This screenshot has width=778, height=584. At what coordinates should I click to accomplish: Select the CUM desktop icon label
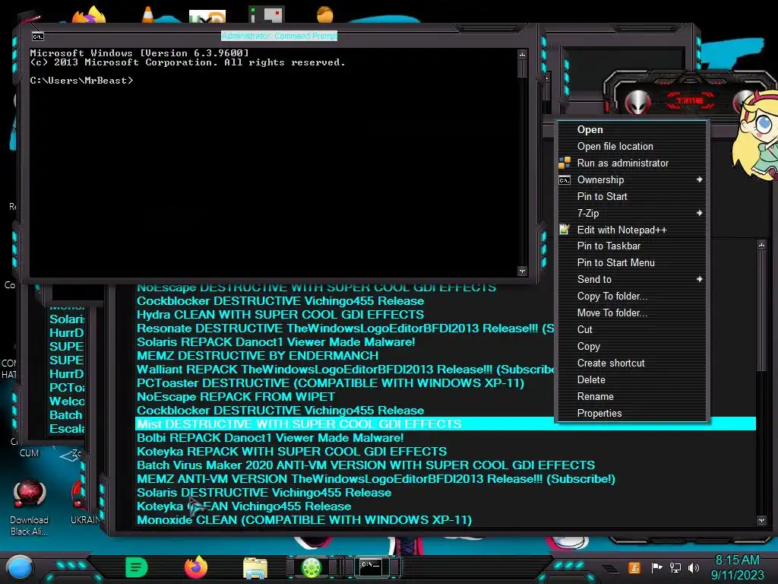30,453
